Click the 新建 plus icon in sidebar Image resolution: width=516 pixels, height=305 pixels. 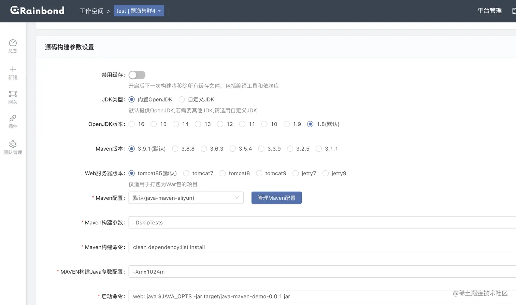pos(13,69)
